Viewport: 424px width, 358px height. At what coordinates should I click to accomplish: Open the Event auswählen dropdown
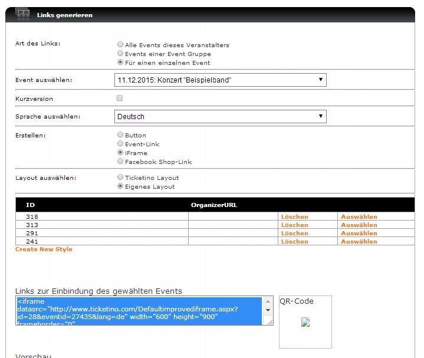point(220,80)
